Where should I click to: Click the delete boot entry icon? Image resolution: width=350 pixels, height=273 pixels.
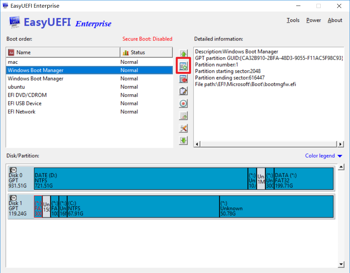183,79
